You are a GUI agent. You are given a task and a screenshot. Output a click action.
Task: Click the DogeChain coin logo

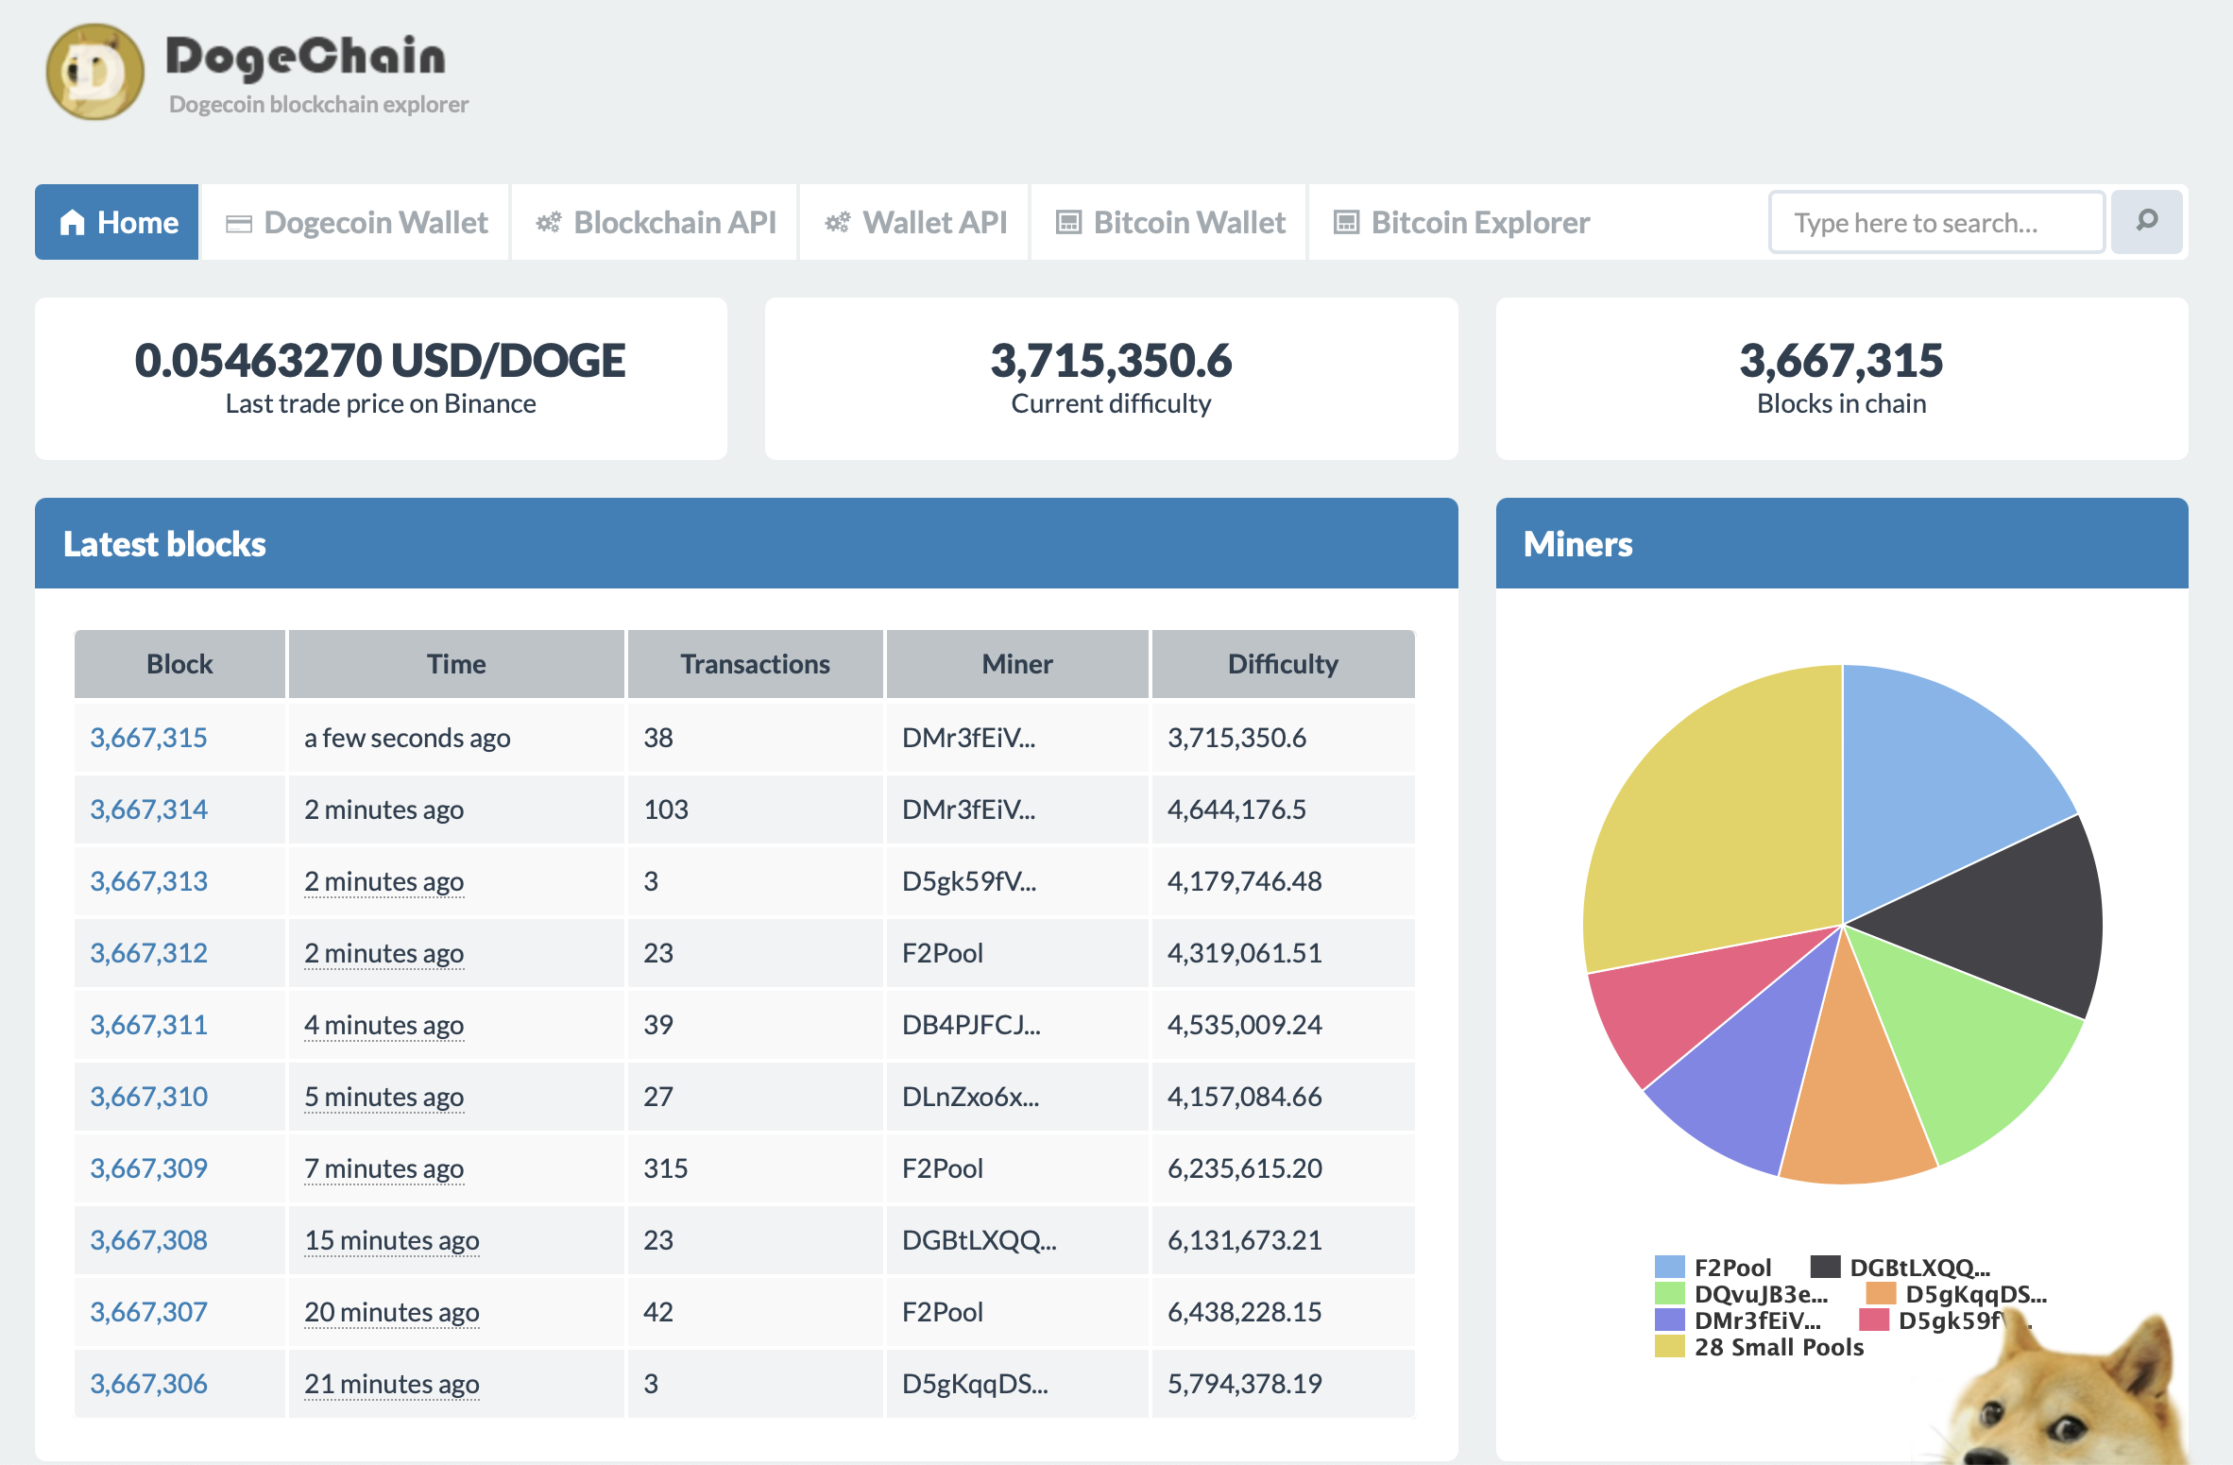pos(94,72)
